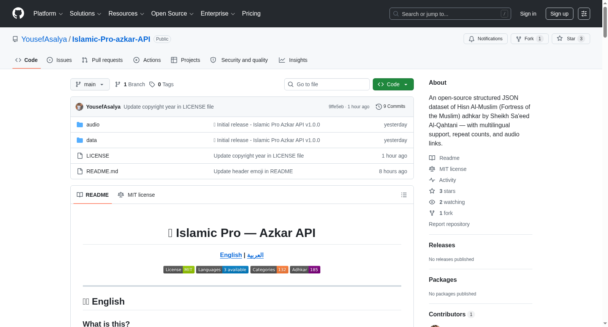Switch to the Actions tab
The width and height of the screenshot is (608, 327).
[147, 60]
